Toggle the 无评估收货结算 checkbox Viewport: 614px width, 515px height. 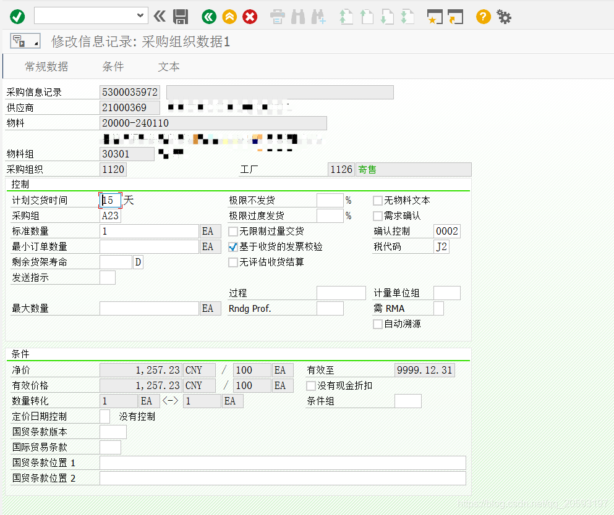233,262
